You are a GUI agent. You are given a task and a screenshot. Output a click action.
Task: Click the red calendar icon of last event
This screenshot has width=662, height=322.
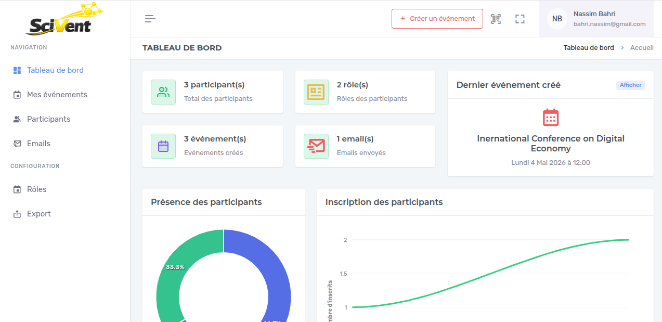(x=550, y=118)
